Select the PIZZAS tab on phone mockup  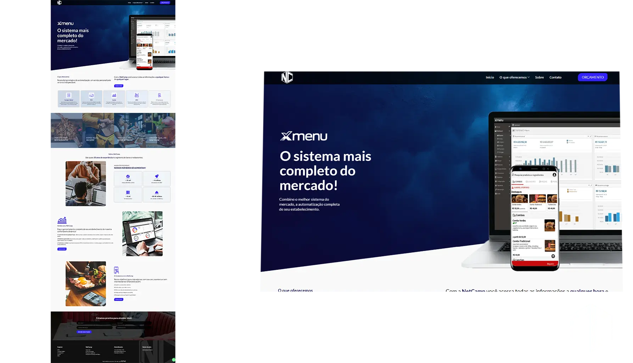point(543,181)
